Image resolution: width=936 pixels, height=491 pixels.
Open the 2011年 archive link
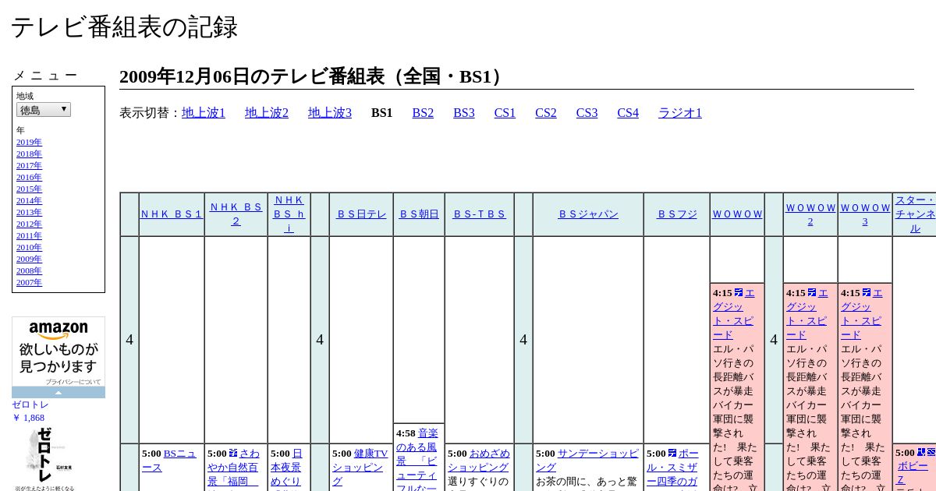[29, 236]
